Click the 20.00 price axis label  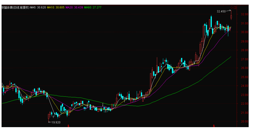[245, 122]
